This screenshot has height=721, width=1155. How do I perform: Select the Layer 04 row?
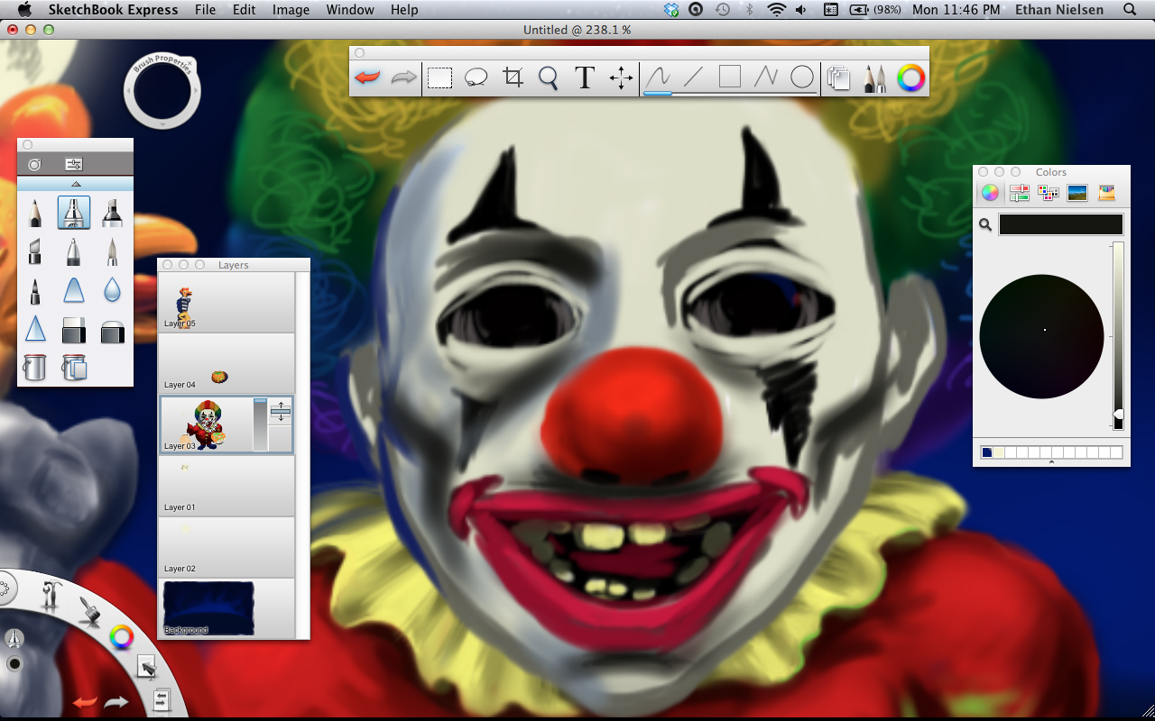point(227,364)
